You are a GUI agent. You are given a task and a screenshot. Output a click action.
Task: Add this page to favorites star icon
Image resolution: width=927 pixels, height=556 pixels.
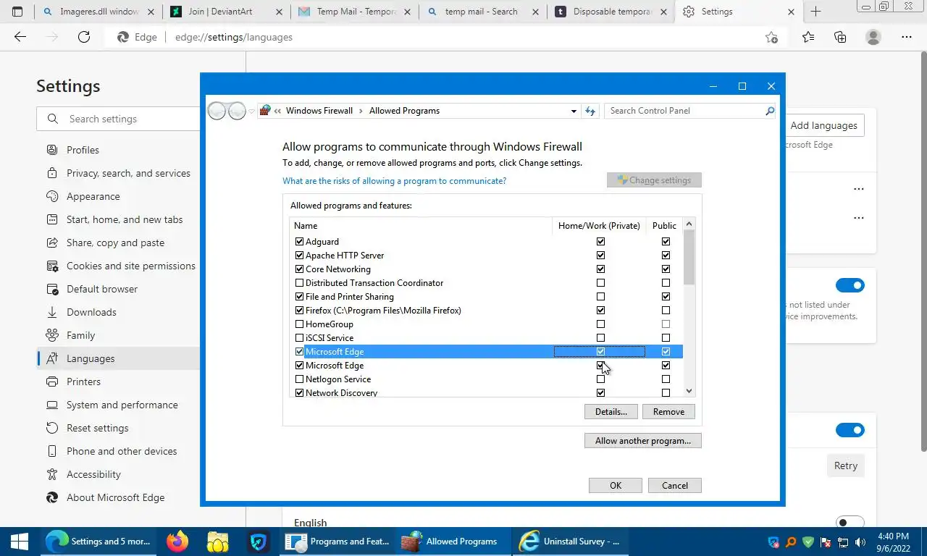[x=772, y=37]
